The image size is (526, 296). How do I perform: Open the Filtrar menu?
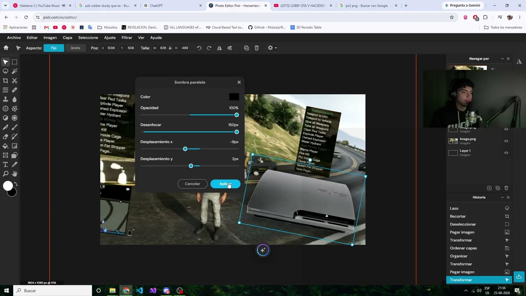[x=127, y=38]
